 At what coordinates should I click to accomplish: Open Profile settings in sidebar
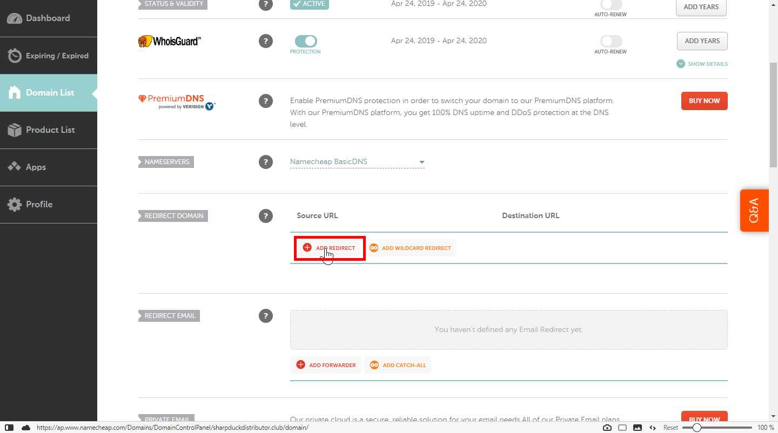coord(49,205)
